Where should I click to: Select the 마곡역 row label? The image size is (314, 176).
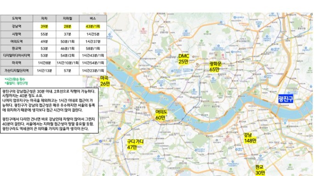click(x=17, y=63)
